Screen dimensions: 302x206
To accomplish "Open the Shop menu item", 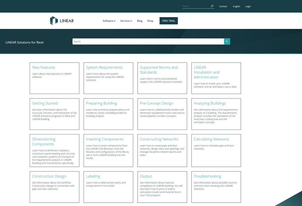I will [150, 21].
